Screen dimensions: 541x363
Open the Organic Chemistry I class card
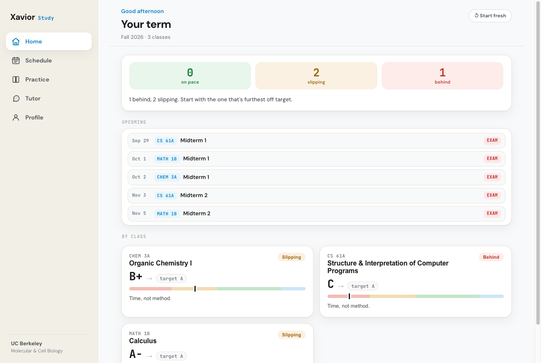click(217, 282)
